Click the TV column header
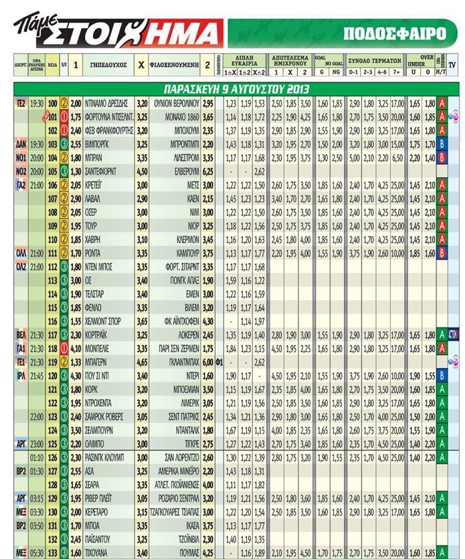 click(x=452, y=65)
